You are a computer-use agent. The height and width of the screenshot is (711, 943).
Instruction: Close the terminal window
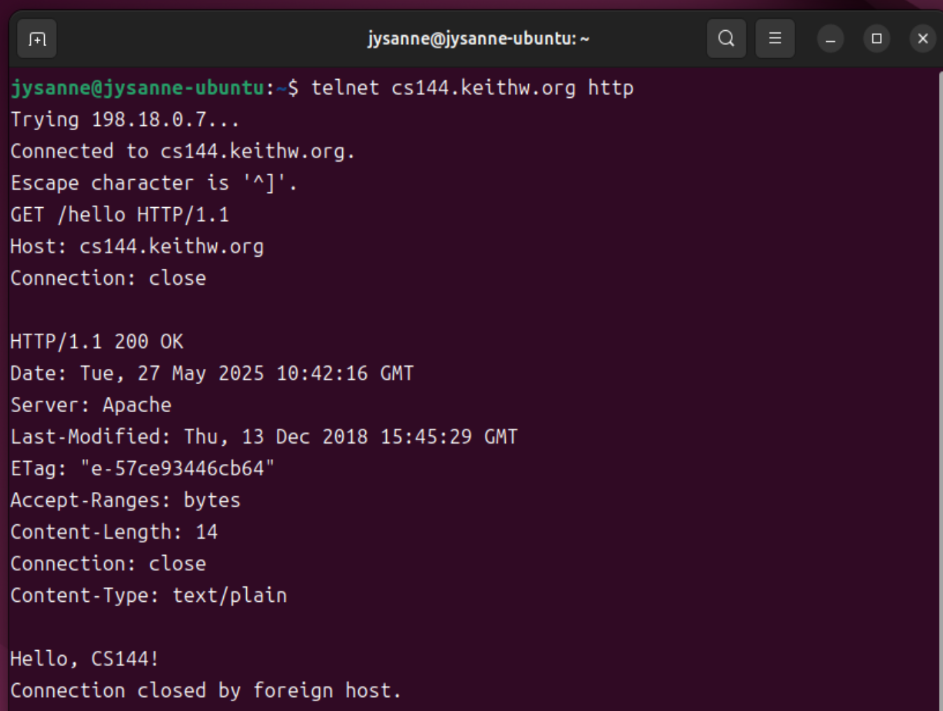click(923, 38)
